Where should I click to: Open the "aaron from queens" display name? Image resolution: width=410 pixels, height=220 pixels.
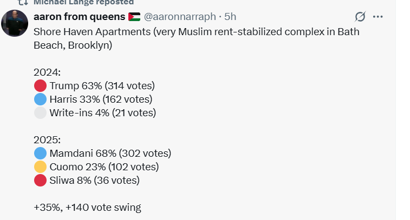pos(79,17)
